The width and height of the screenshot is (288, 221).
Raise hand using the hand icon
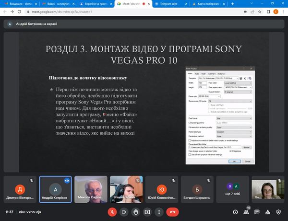136,212
